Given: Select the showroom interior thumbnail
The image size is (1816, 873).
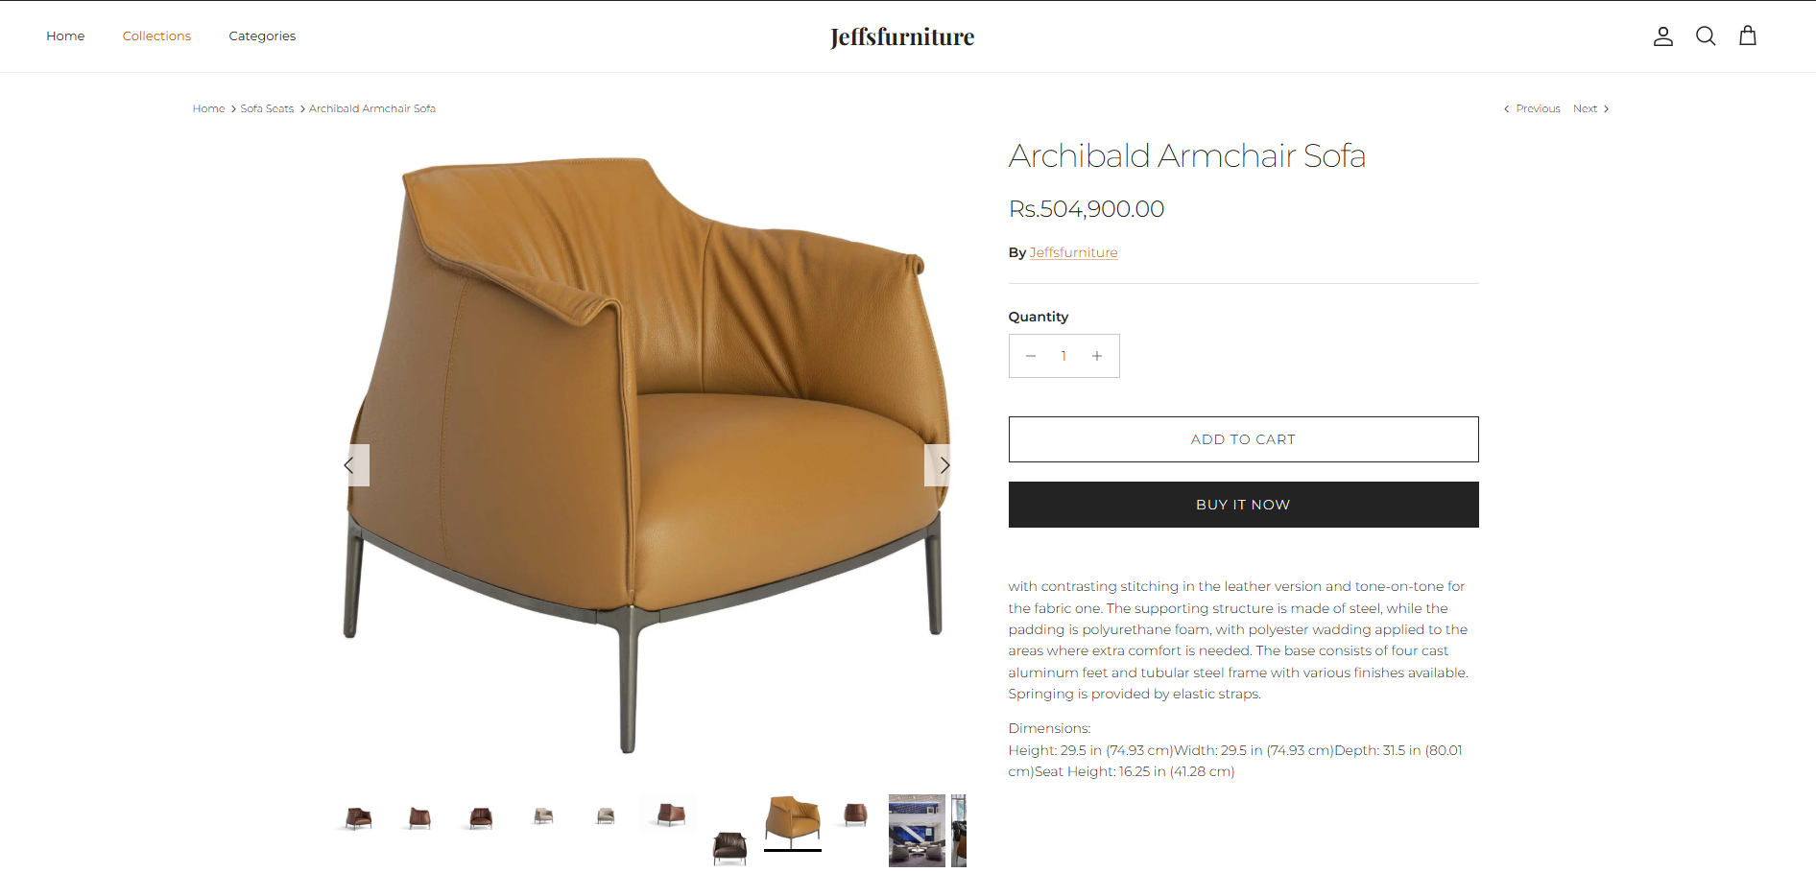Looking at the screenshot, I should 917,831.
